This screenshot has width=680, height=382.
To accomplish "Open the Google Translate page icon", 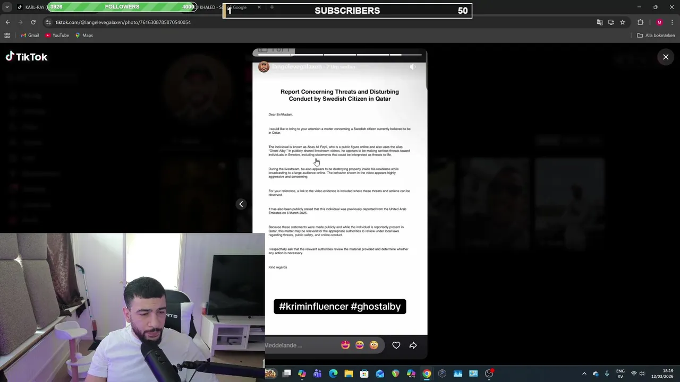I will [x=600, y=22].
